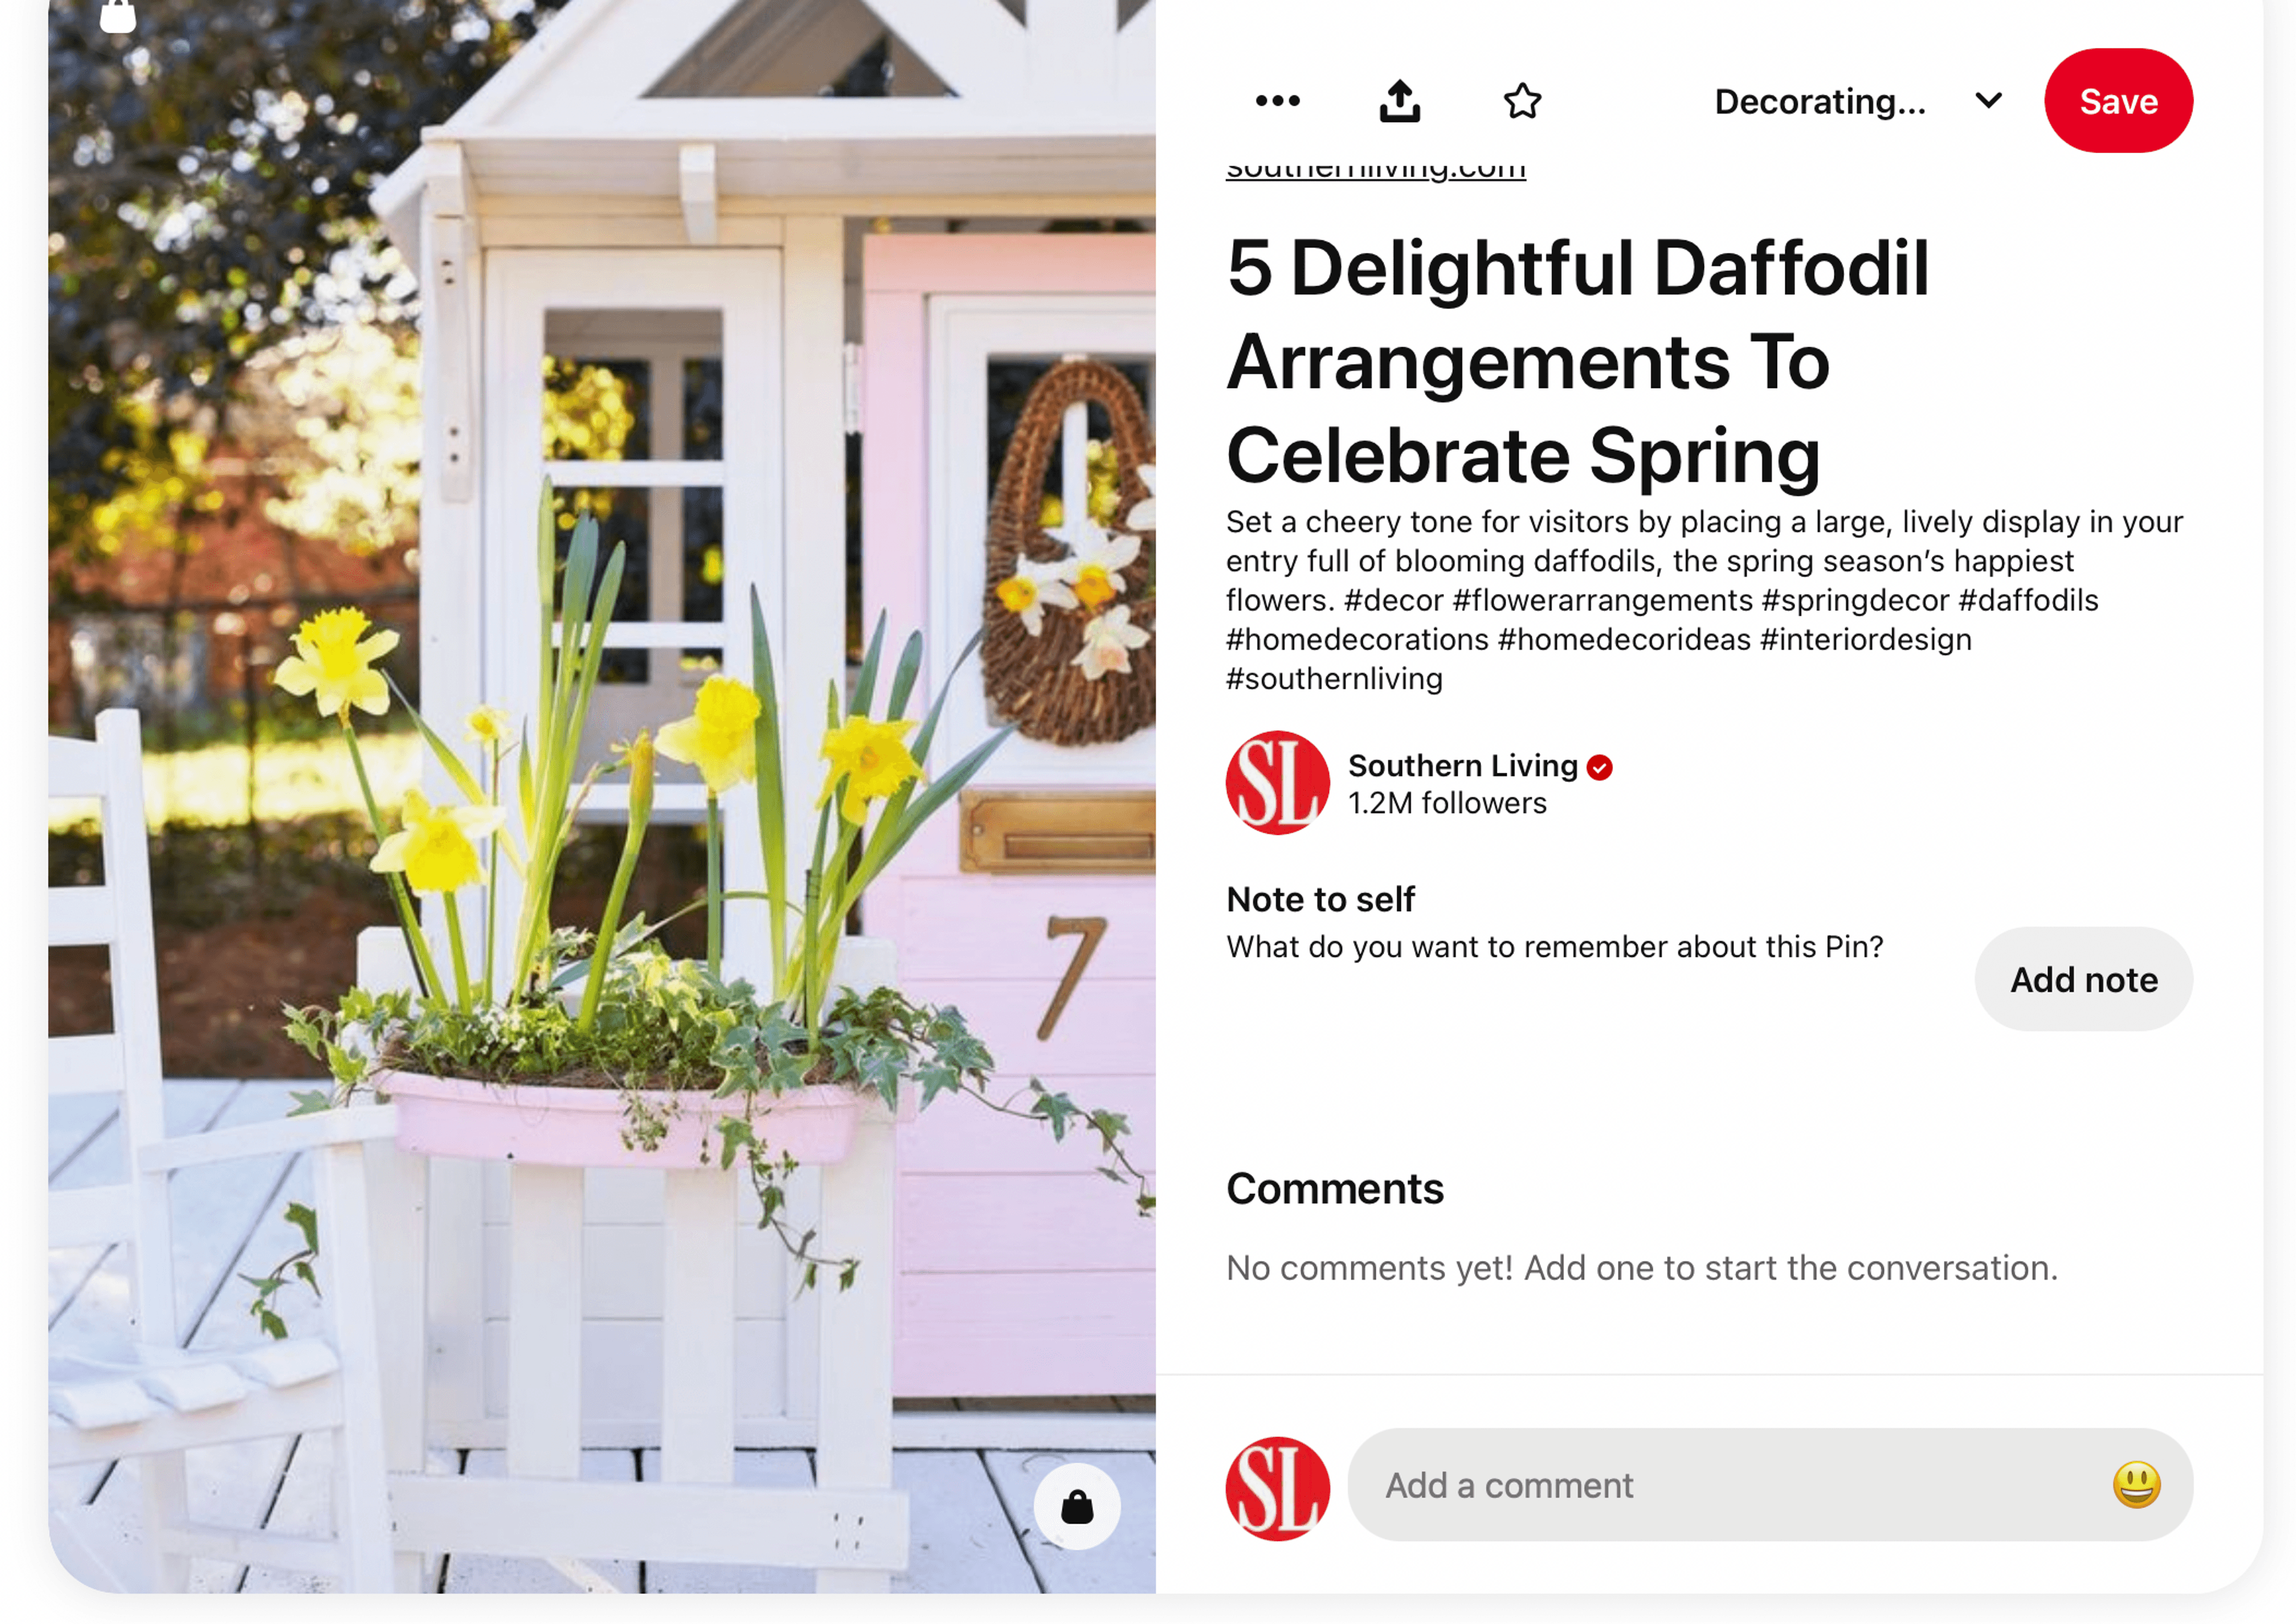Click the share upload icon
Image resolution: width=2296 pixels, height=1624 pixels.
(x=1400, y=100)
